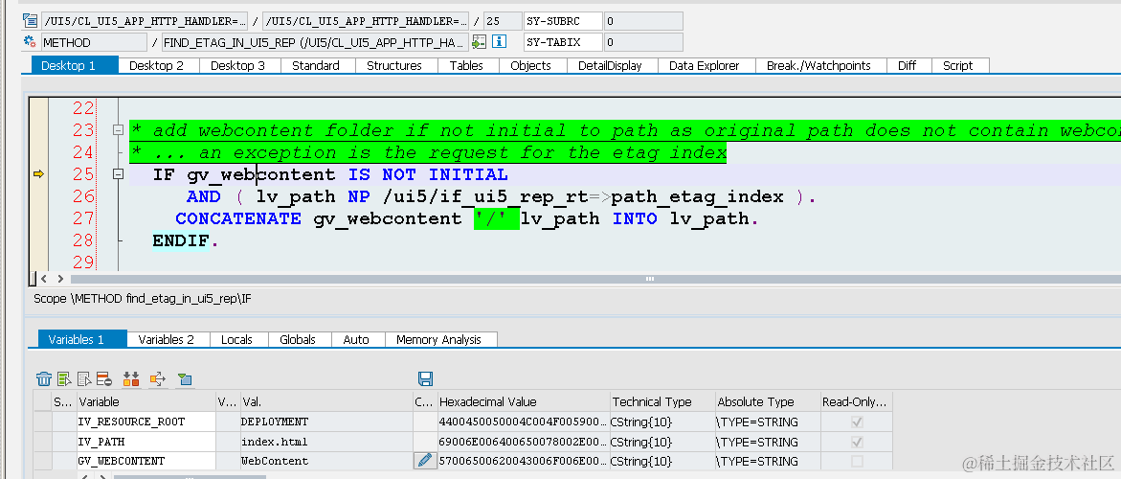Viewport: 1121px width, 479px height.
Task: Click the gray list-with-arrow variables toolbar icon
Action: (83, 379)
